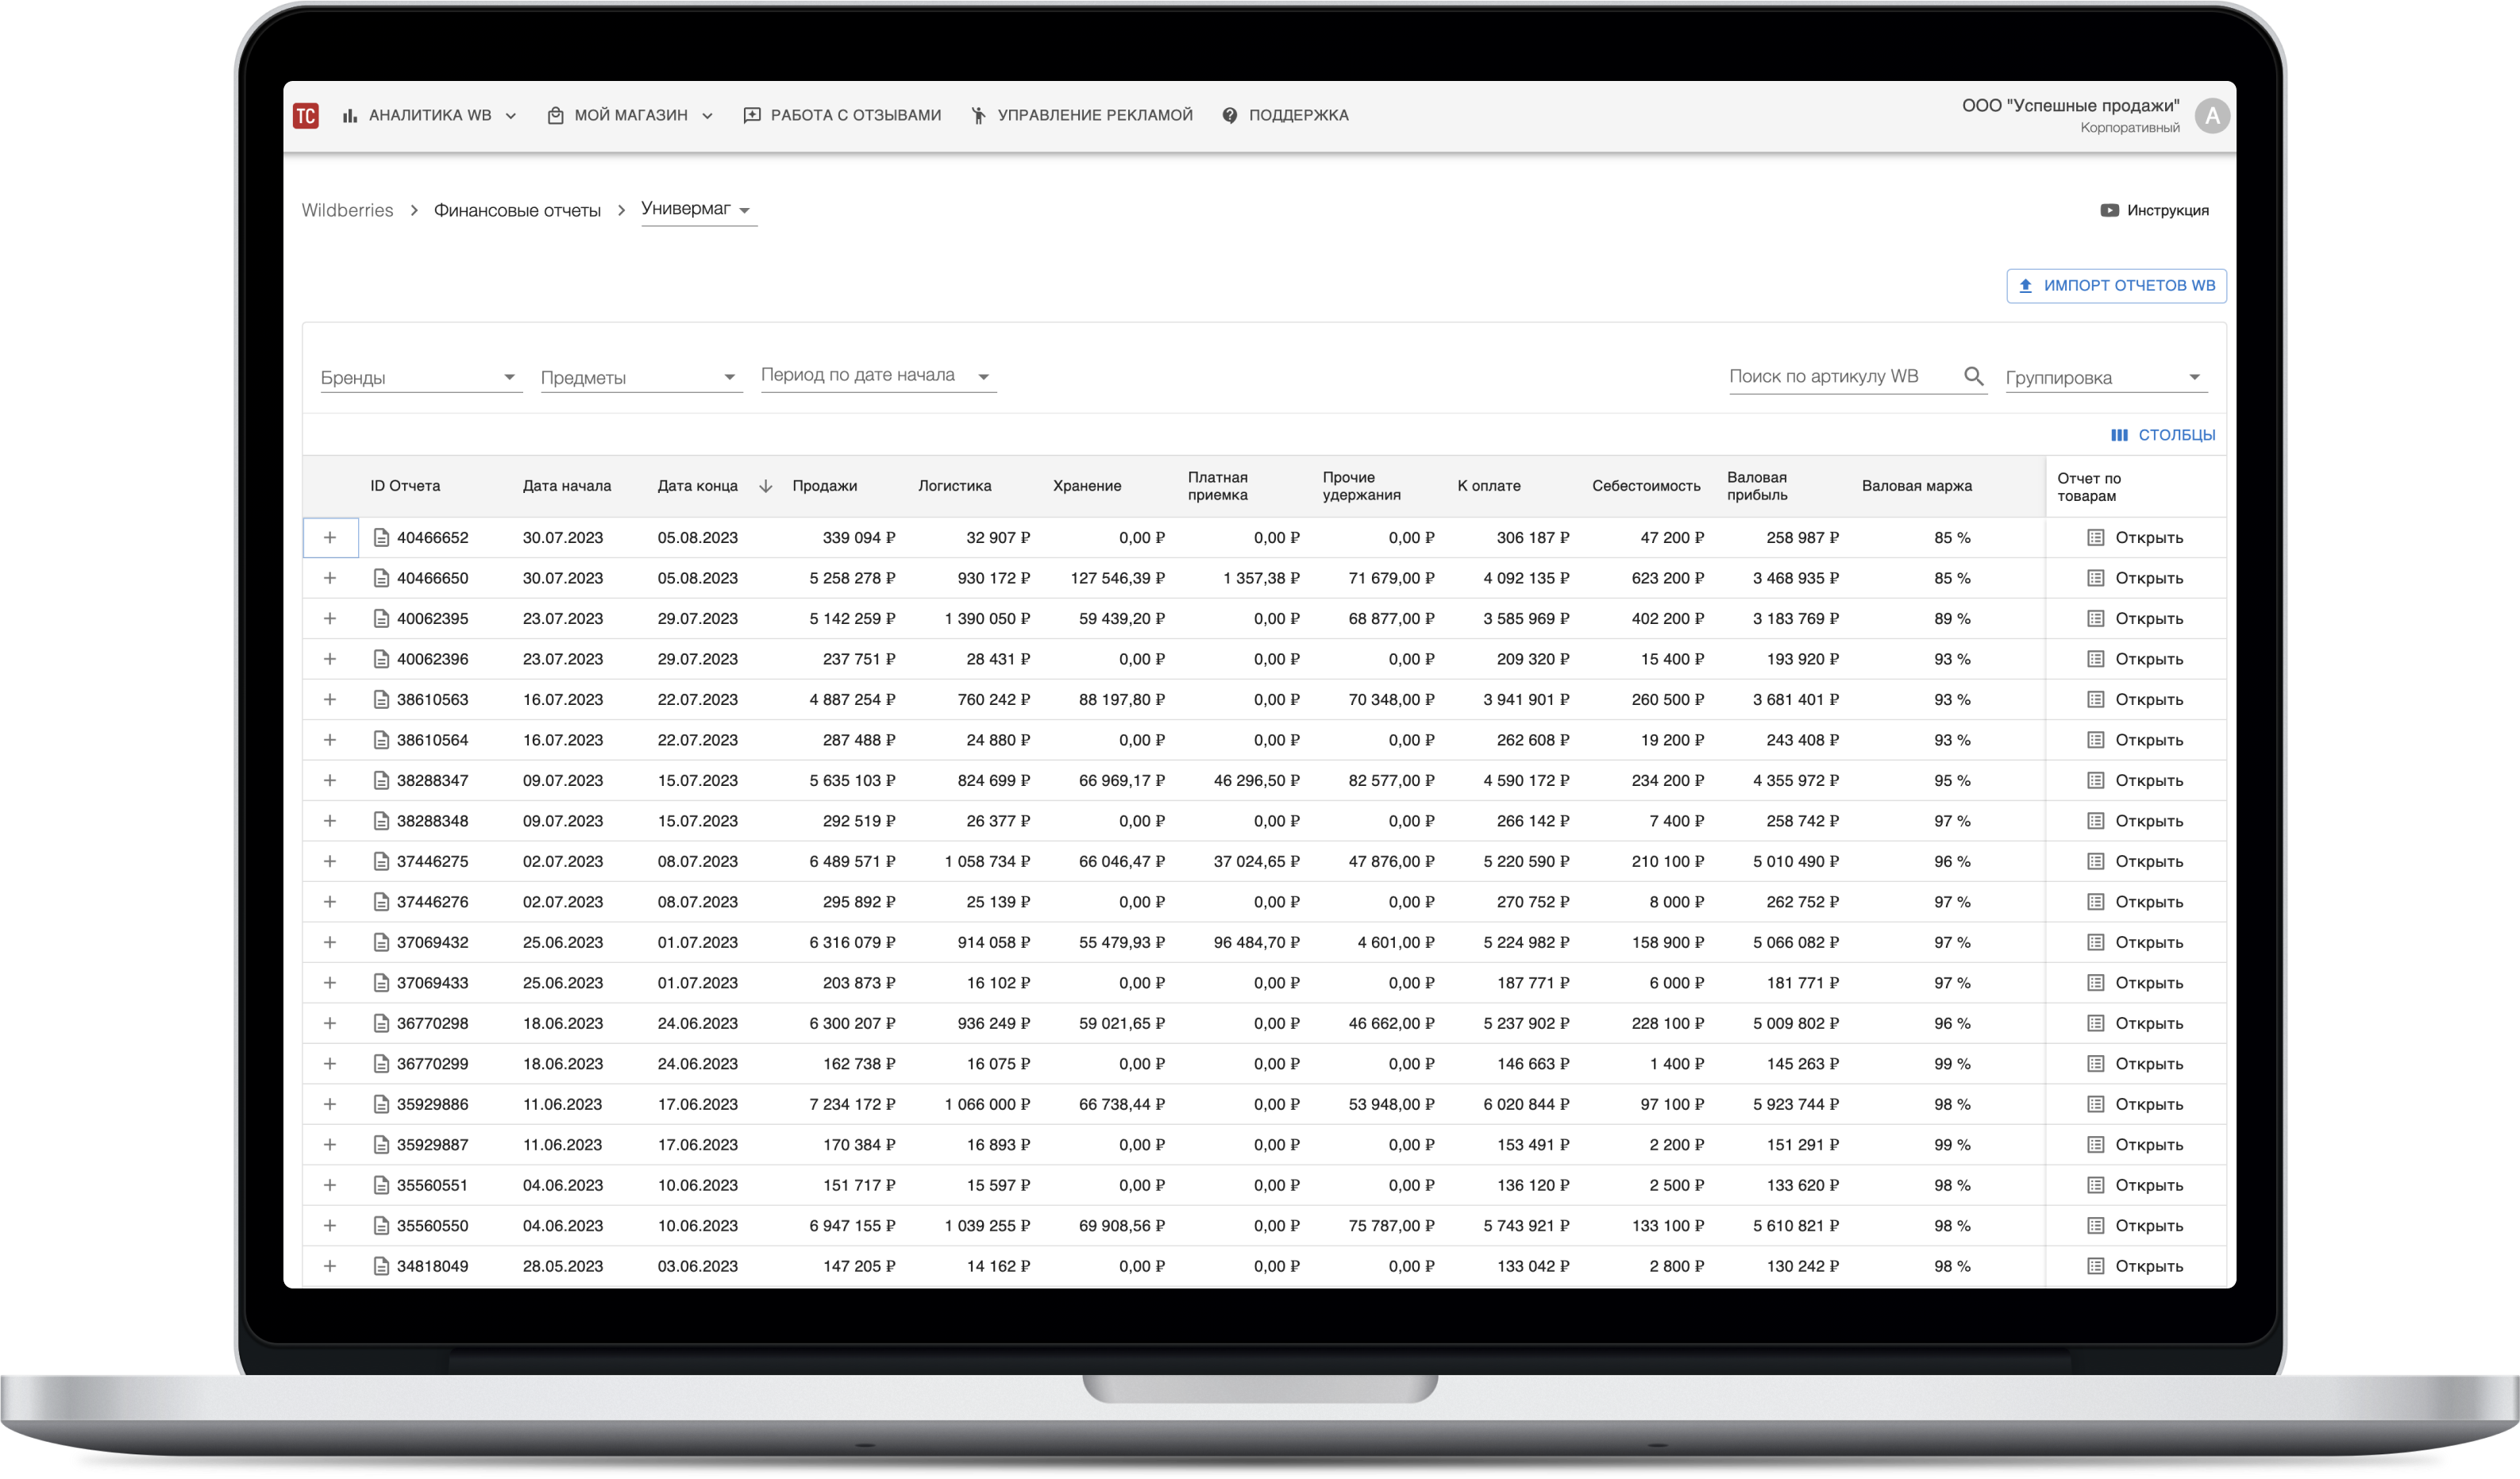Click the user avatar icon
This screenshot has width=2520, height=1479.
[2212, 116]
